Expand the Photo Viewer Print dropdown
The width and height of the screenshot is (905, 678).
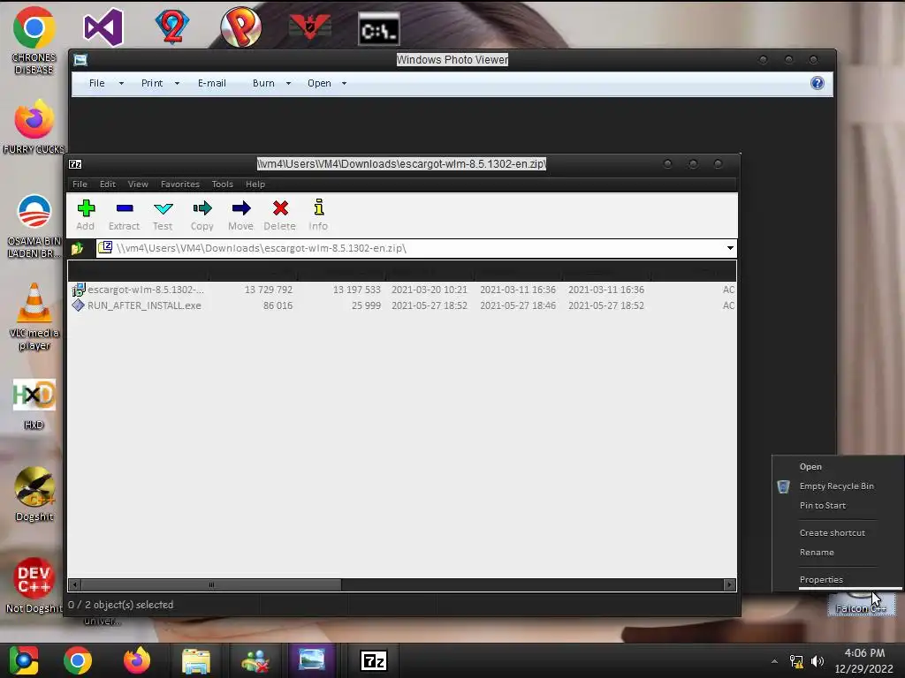pyautogui.click(x=177, y=84)
